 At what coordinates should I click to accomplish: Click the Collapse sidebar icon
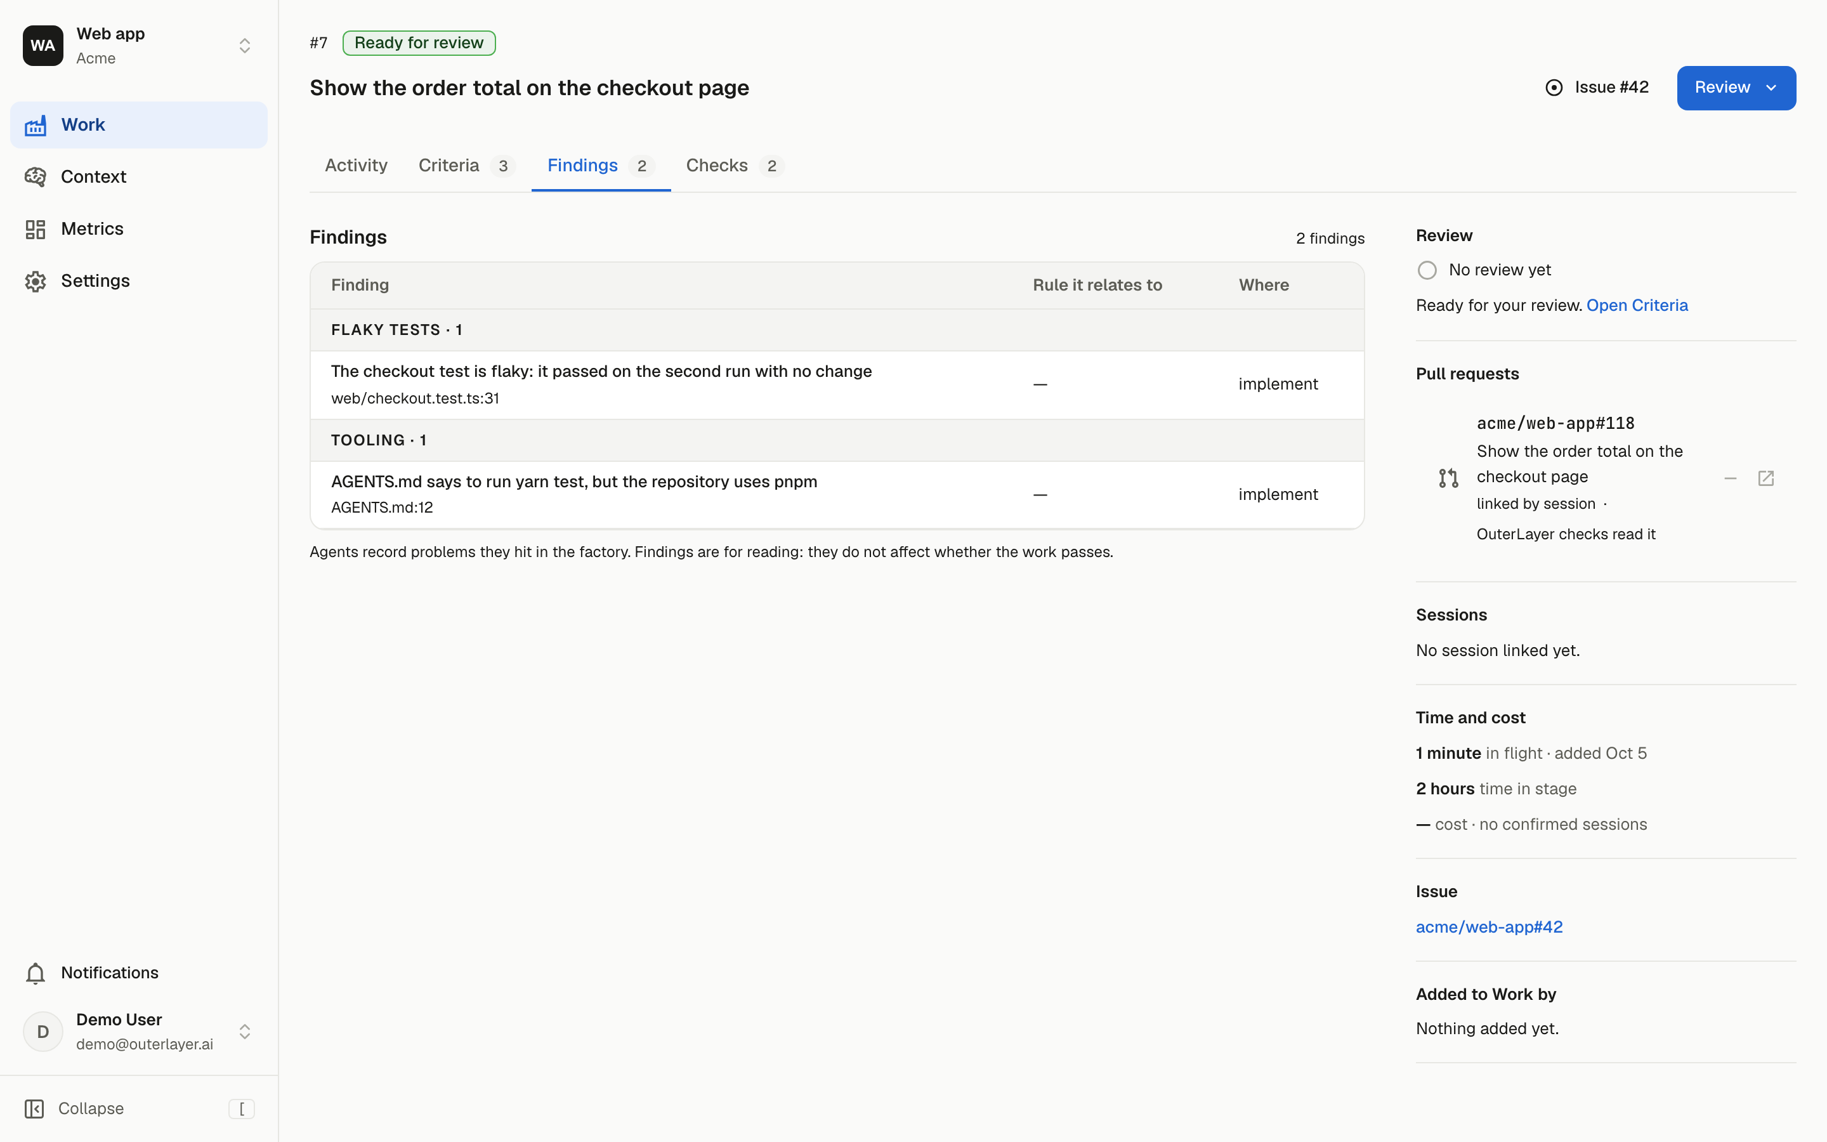35,1108
